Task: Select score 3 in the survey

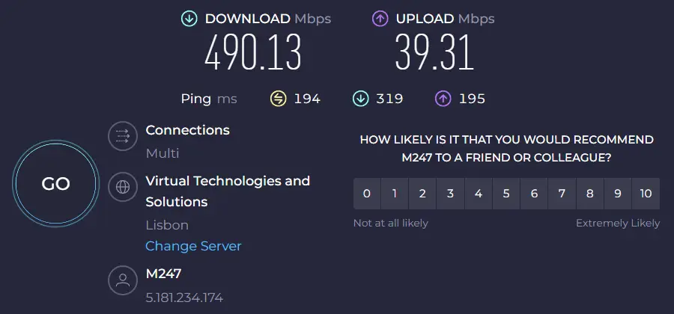Action: click(x=450, y=194)
